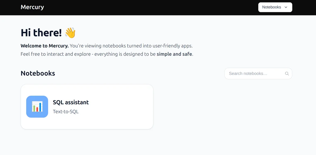316x155 pixels.
Task: Open the SQL assistant notebook title
Action: pyautogui.click(x=71, y=102)
